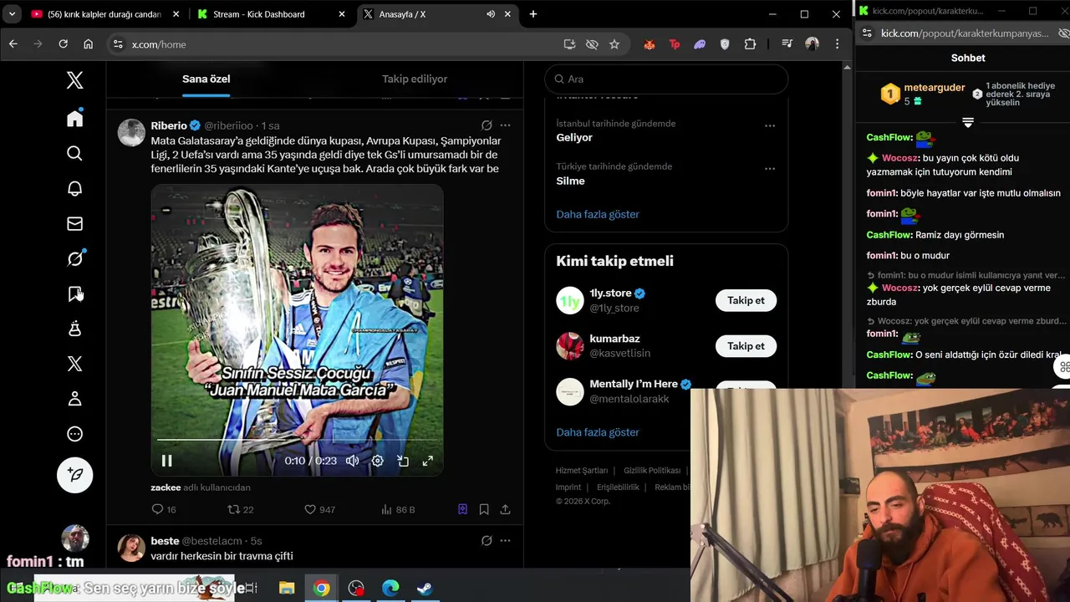Open account switcher avatar at sidebar bottom

74,538
